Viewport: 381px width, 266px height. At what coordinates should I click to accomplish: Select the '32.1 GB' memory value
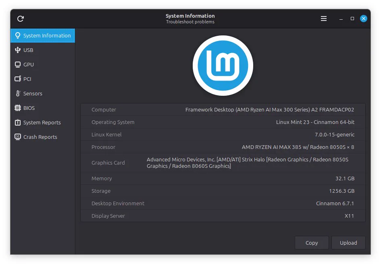345,178
